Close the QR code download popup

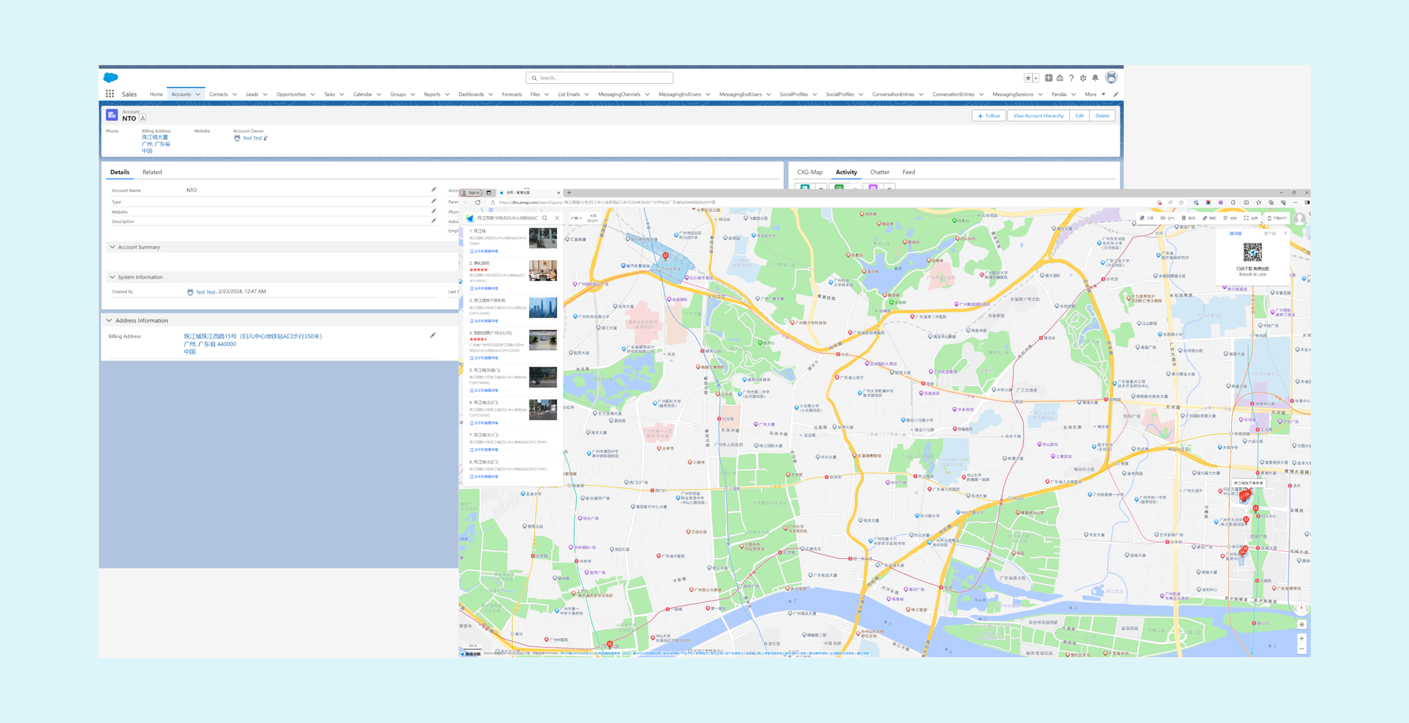[1285, 233]
